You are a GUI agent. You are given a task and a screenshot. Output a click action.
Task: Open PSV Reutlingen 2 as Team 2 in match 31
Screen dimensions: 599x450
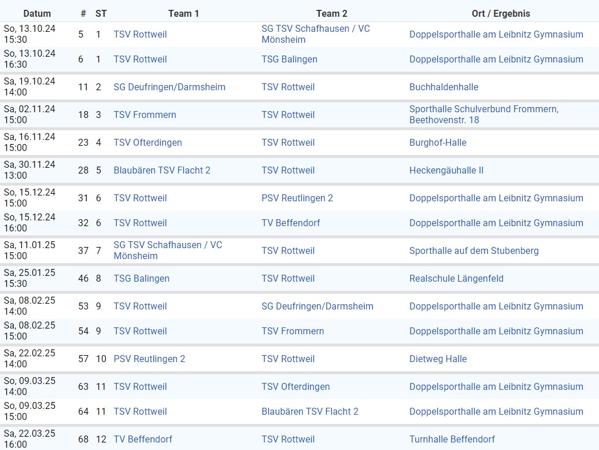[297, 198]
